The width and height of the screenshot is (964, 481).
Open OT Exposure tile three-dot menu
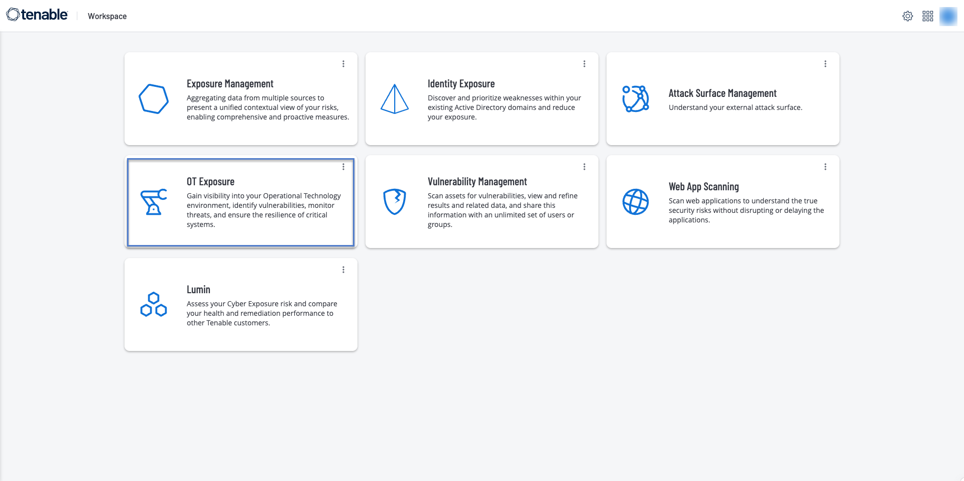(x=343, y=167)
